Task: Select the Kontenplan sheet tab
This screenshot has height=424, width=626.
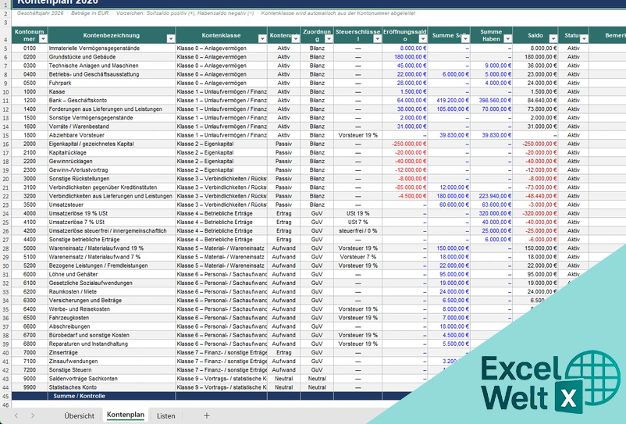Action: (126, 415)
